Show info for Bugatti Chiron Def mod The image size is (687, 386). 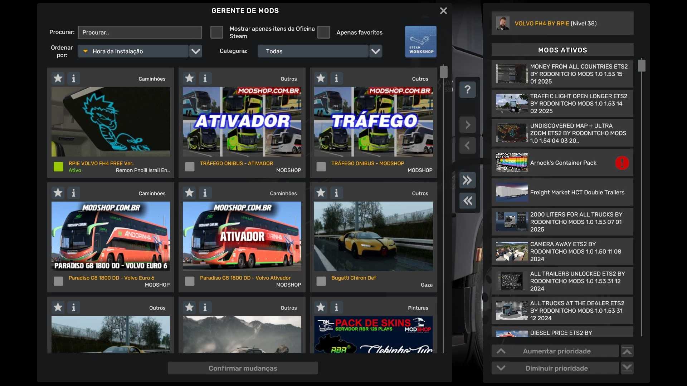click(x=336, y=193)
